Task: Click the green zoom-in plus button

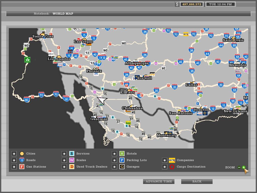Action: pos(244,167)
